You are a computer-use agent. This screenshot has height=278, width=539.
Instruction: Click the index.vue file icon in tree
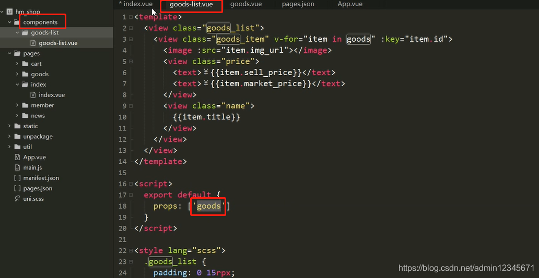[x=33, y=95]
